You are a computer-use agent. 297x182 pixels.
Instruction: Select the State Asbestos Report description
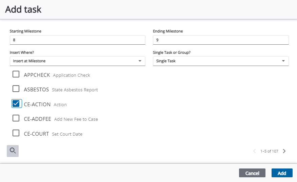point(75,90)
